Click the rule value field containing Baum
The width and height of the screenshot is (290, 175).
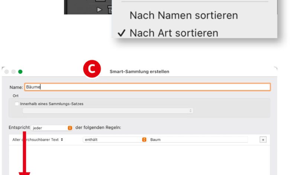tap(198, 140)
